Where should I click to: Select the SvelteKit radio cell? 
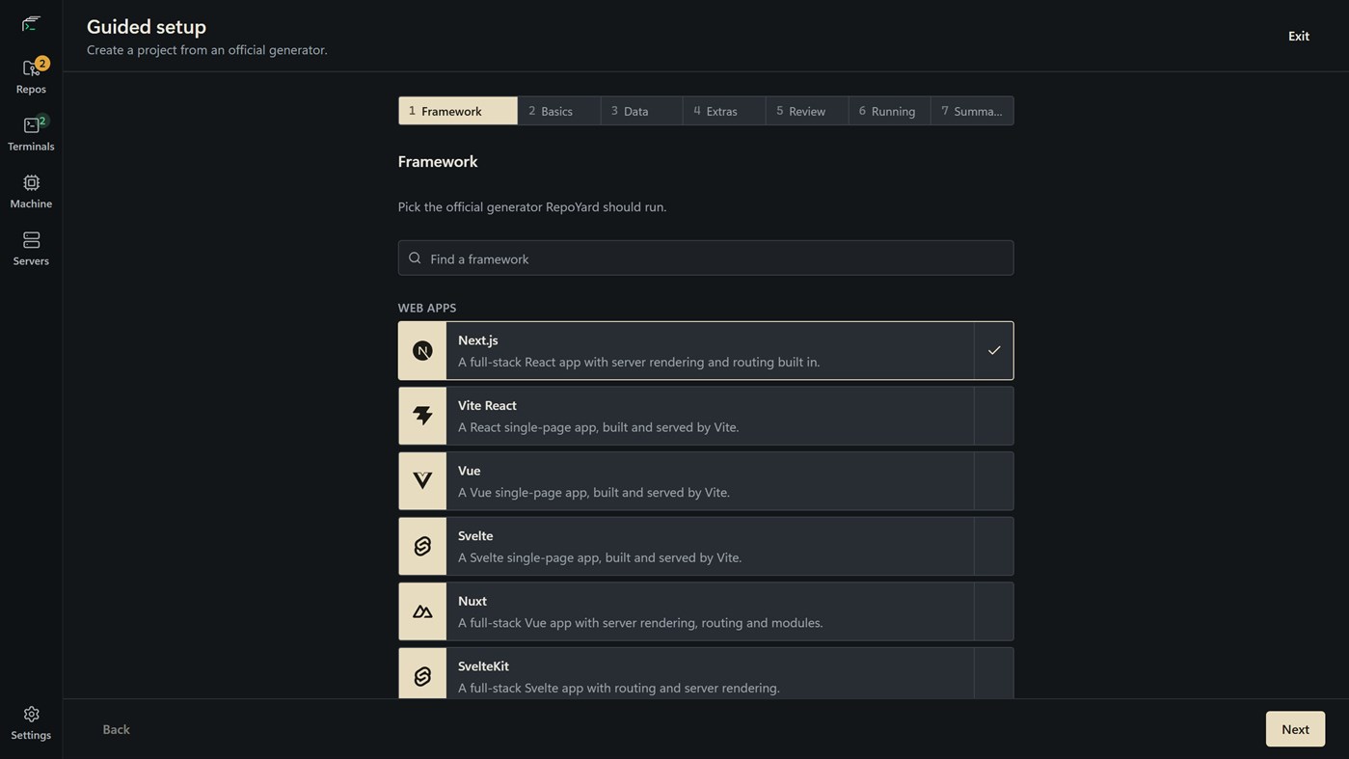[994, 674]
